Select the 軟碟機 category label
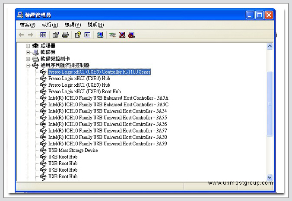Image resolution: width=292 pixels, height=201 pixels. pos(48,52)
